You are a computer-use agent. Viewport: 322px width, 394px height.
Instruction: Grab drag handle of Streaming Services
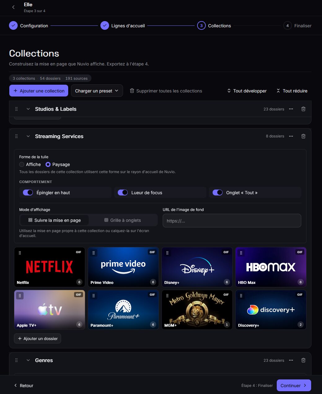(x=16, y=136)
